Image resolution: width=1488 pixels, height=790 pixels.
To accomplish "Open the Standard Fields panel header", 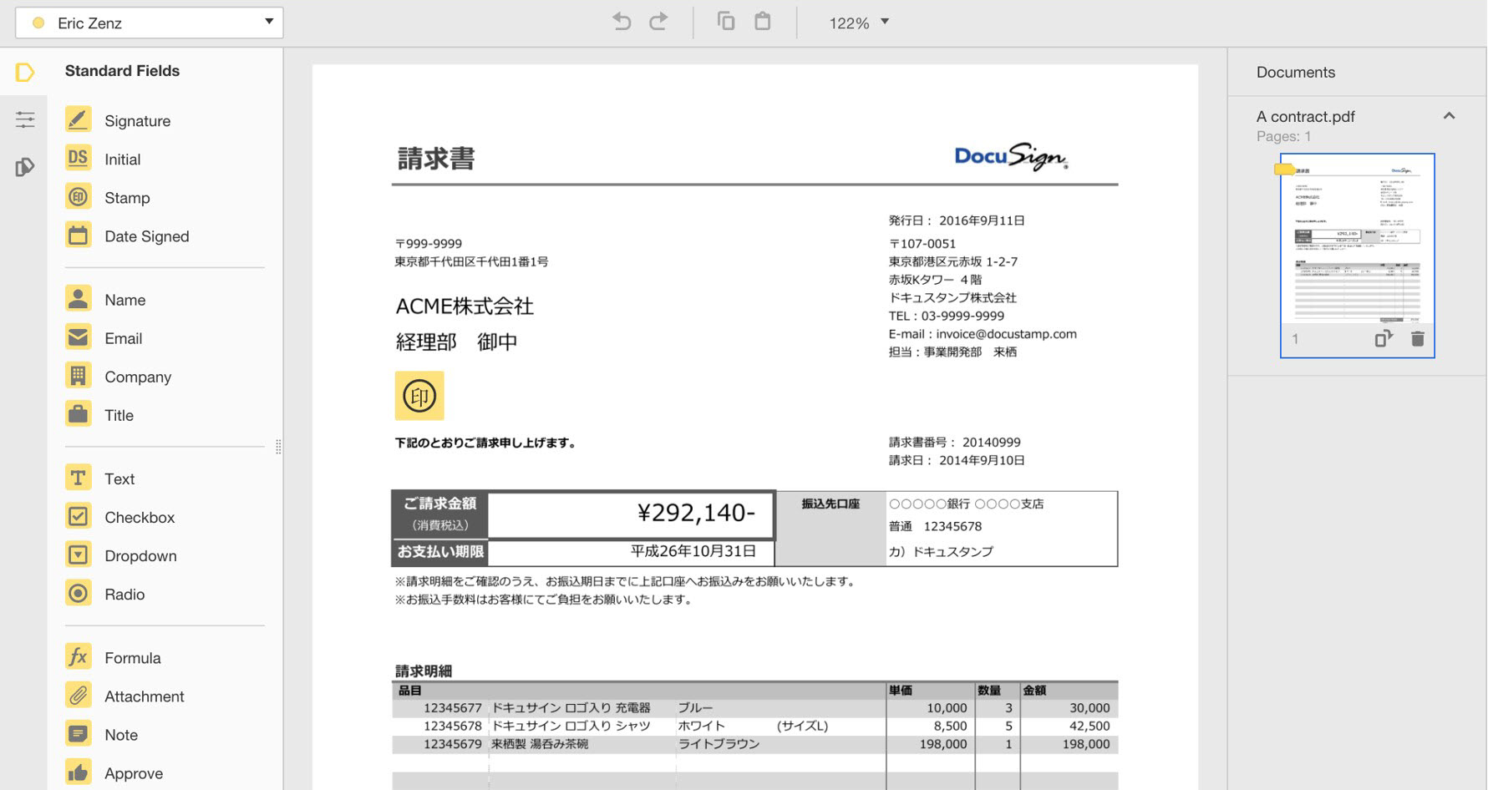I will tap(122, 70).
